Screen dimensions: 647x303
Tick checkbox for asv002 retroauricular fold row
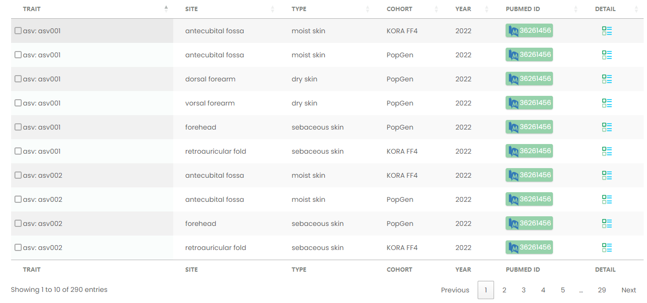[18, 248]
